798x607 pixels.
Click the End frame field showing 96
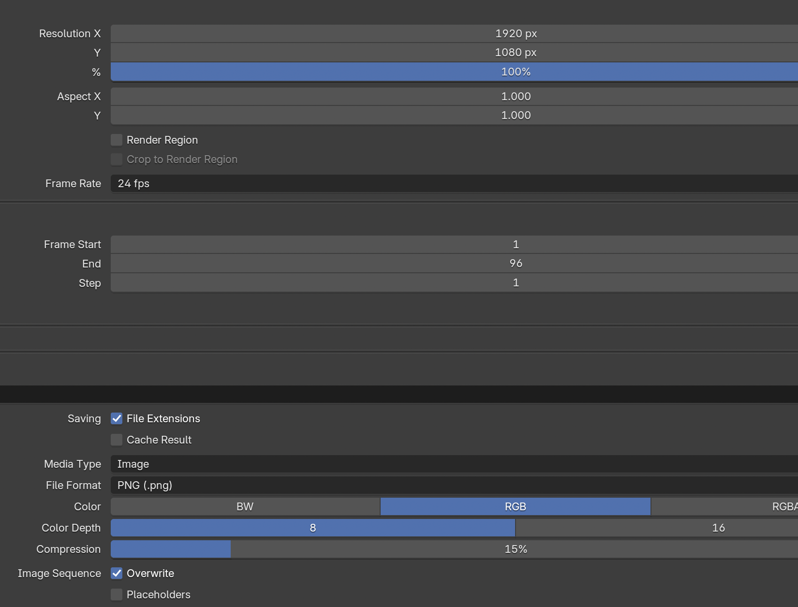click(x=454, y=263)
